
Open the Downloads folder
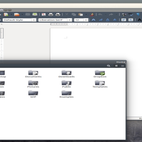pos(66,74)
